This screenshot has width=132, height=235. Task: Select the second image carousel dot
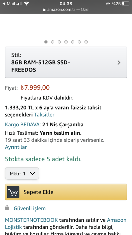[52, 42]
